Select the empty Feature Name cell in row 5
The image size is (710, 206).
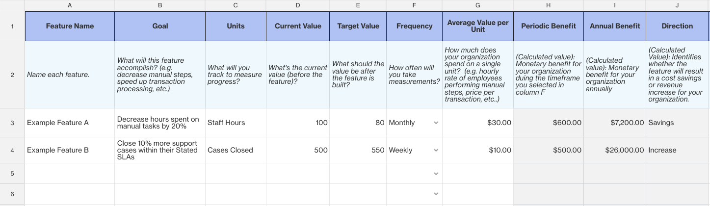coord(70,174)
